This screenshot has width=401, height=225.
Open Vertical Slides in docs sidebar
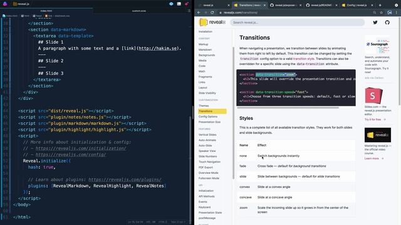[x=207, y=135]
